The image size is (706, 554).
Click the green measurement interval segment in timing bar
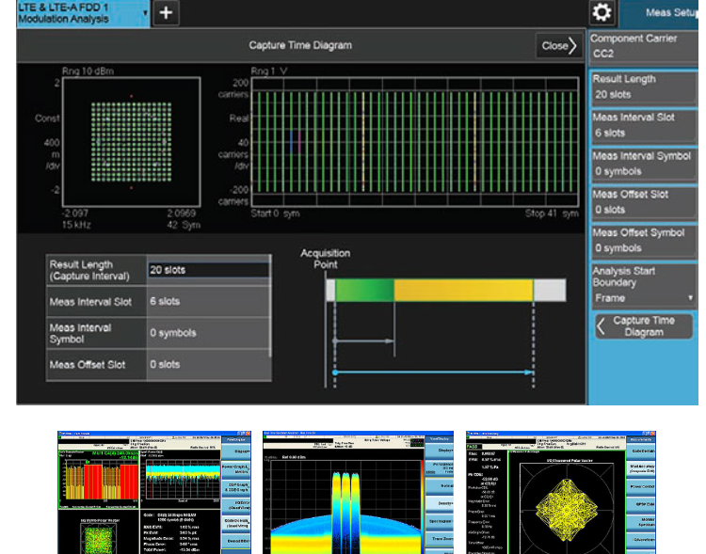point(364,290)
